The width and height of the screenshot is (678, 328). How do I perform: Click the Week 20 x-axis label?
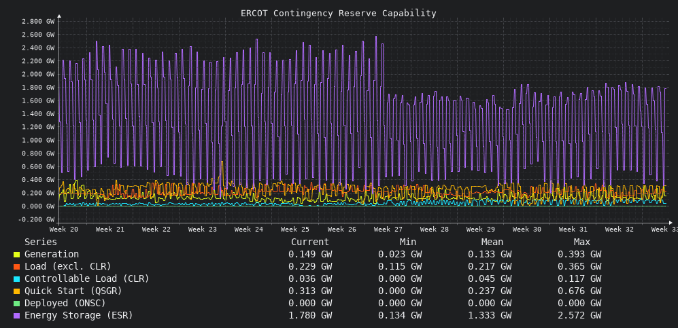64,229
